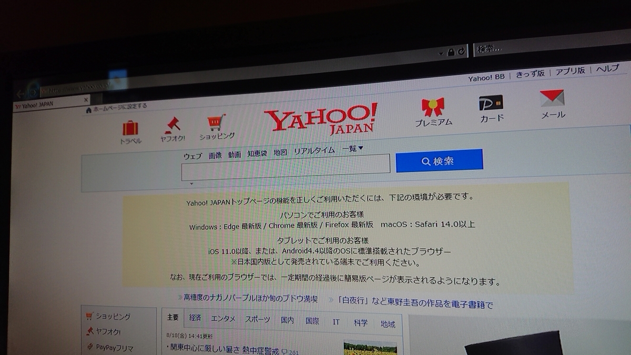Click the きっず版 link

point(531,74)
